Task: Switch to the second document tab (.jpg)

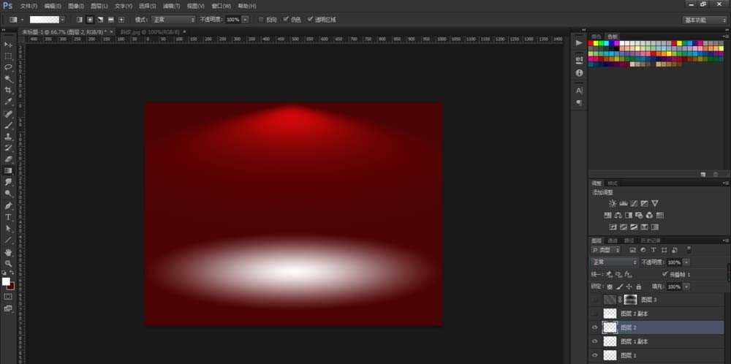Action: [x=150, y=31]
